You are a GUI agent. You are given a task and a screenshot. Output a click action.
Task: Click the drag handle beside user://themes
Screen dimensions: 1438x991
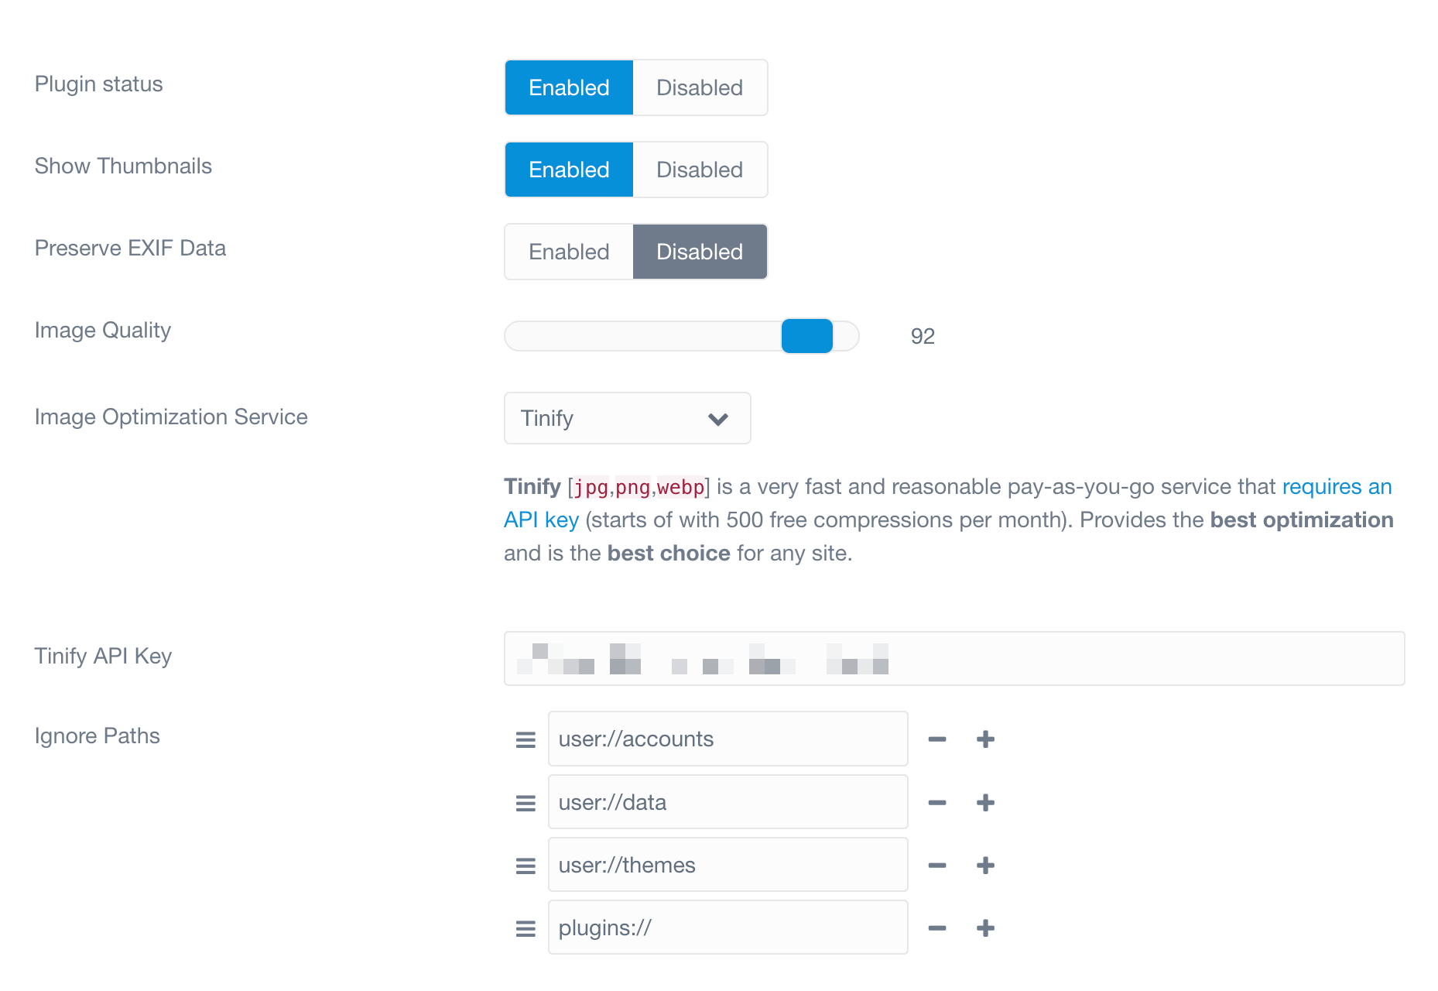526,866
